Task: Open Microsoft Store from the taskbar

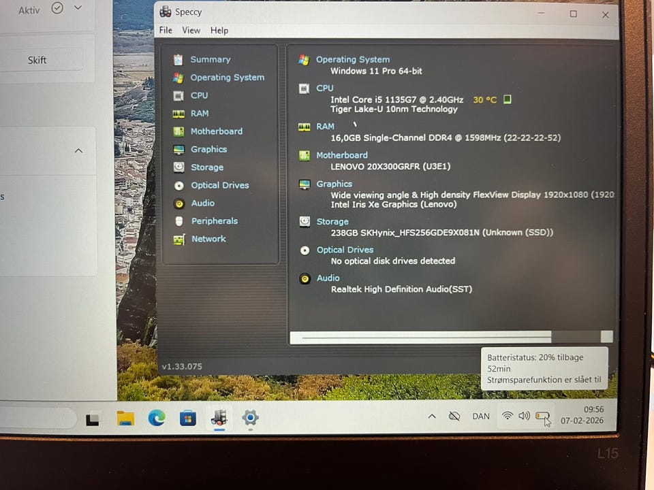Action: [x=188, y=418]
